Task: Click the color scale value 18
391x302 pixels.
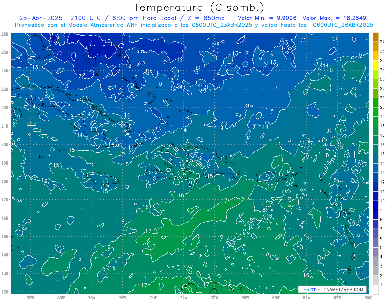Action: [x=382, y=126]
